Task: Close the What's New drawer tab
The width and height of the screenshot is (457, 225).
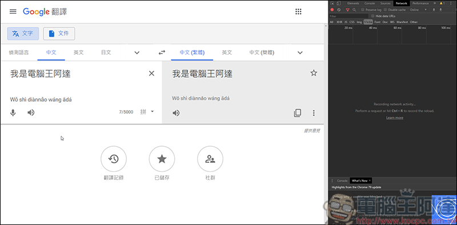Action: coord(370,180)
